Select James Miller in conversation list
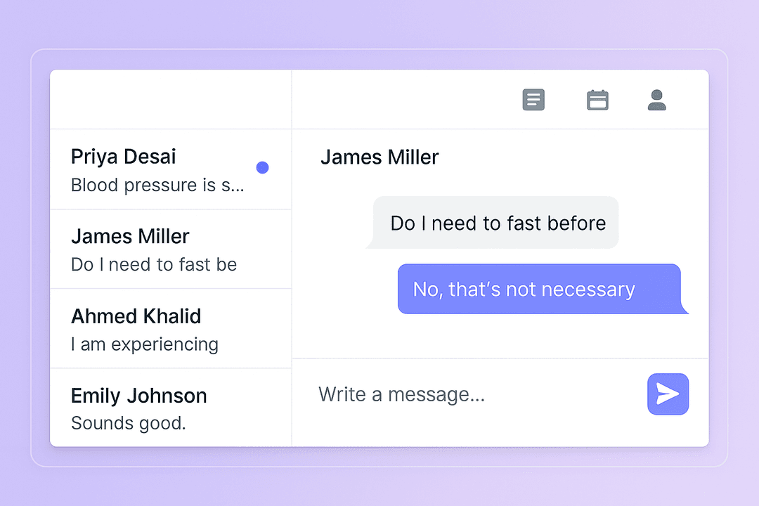The image size is (759, 506). [x=171, y=249]
